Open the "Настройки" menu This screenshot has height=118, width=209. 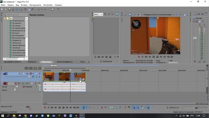(x=48, y=5)
